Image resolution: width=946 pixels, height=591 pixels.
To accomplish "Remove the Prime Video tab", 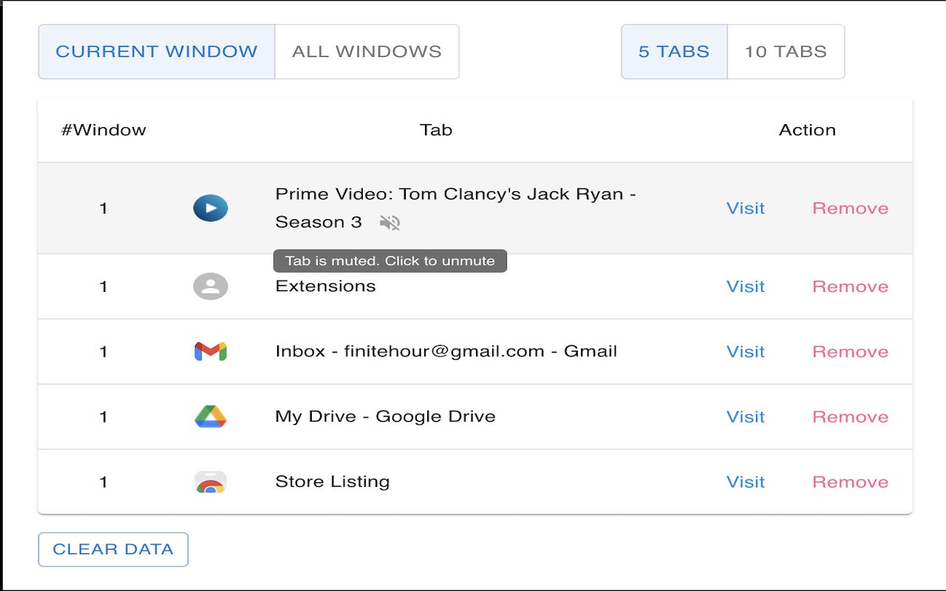I will (850, 208).
